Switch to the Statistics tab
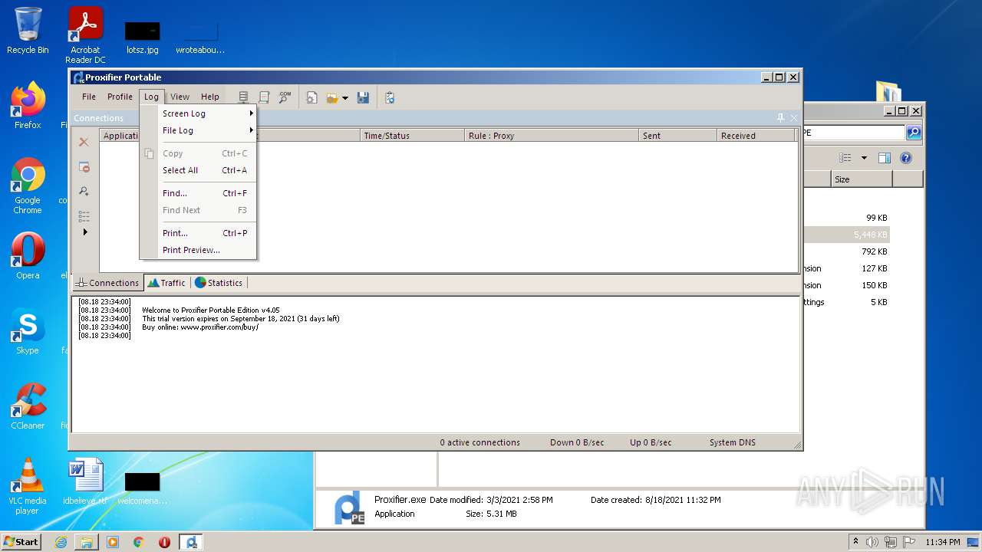 pos(219,283)
